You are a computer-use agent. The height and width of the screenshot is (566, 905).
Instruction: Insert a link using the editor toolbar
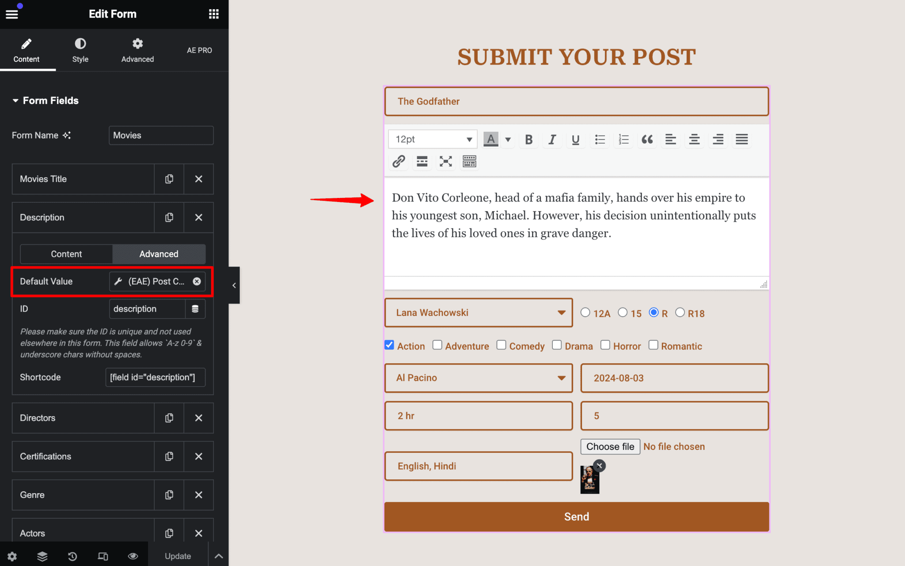(398, 161)
